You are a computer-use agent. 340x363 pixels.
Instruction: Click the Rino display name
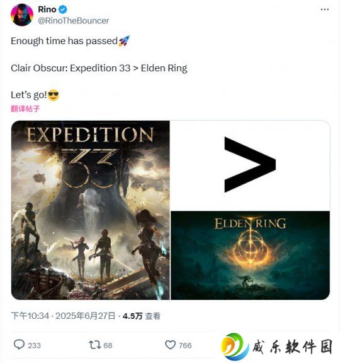pos(47,9)
